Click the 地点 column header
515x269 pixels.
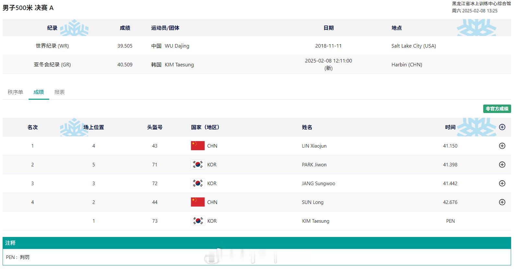(397, 28)
